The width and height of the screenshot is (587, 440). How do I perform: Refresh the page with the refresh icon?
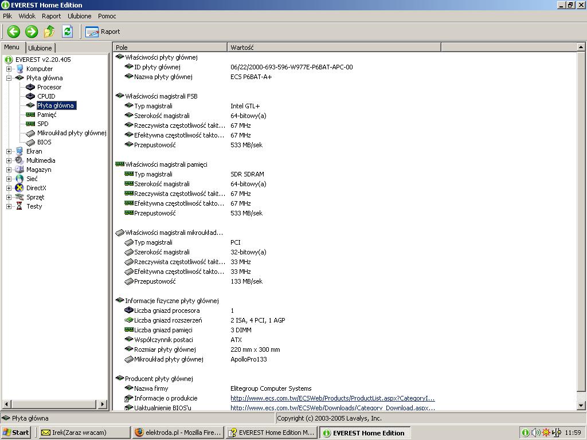click(x=68, y=32)
